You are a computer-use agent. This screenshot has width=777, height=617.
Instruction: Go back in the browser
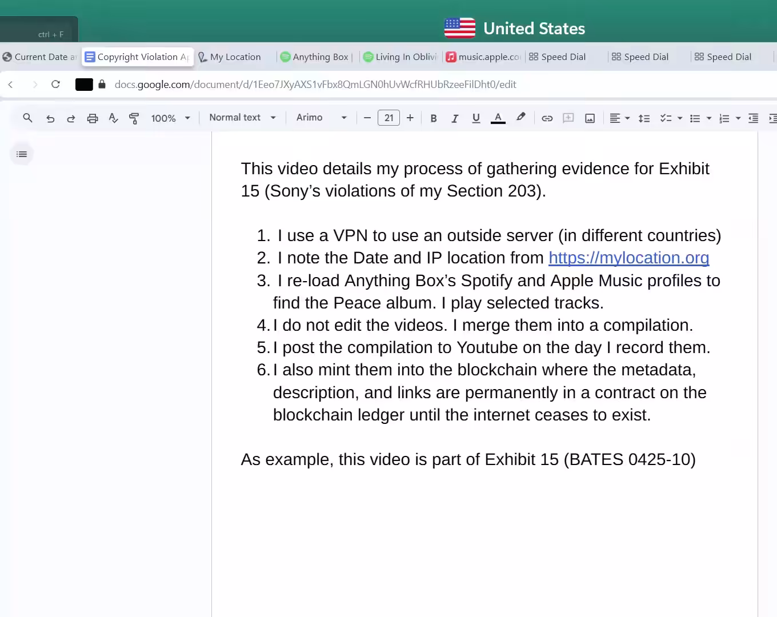10,85
